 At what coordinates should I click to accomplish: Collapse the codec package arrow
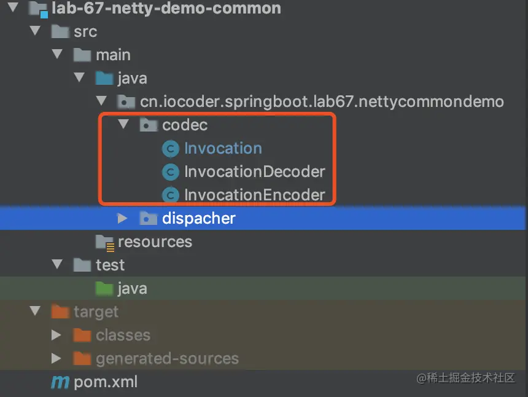(x=123, y=124)
